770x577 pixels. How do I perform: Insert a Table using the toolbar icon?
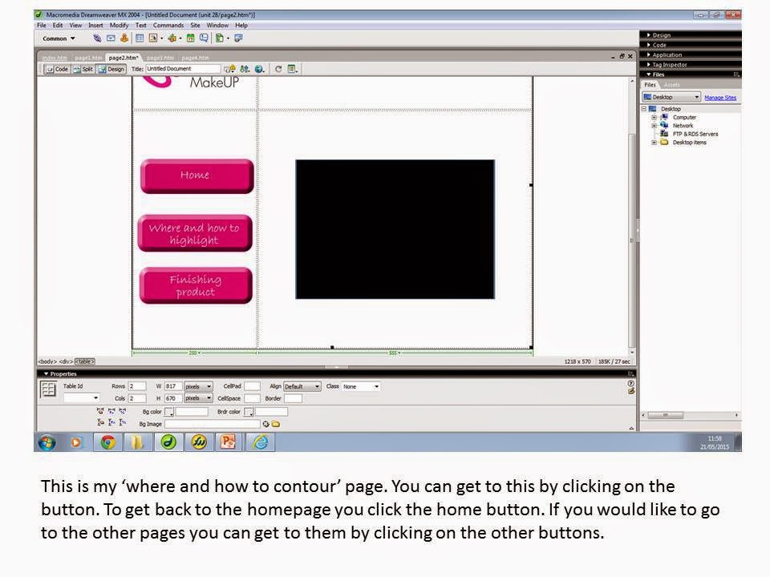[x=140, y=38]
